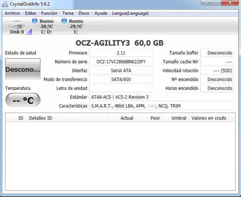Click the Nº encendido value Desconocido
The height and width of the screenshot is (197, 241).
click(x=217, y=80)
